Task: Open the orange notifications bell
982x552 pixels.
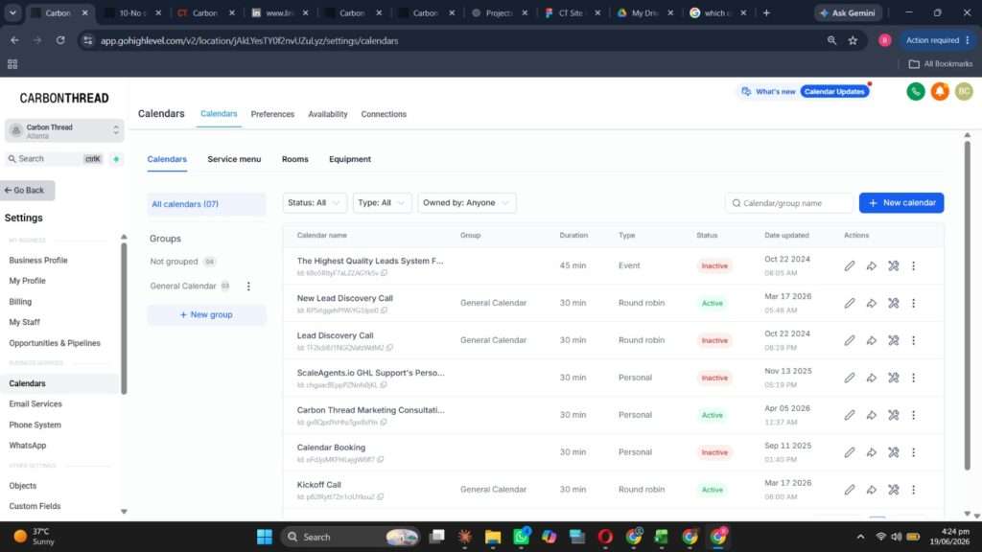Action: (x=940, y=91)
